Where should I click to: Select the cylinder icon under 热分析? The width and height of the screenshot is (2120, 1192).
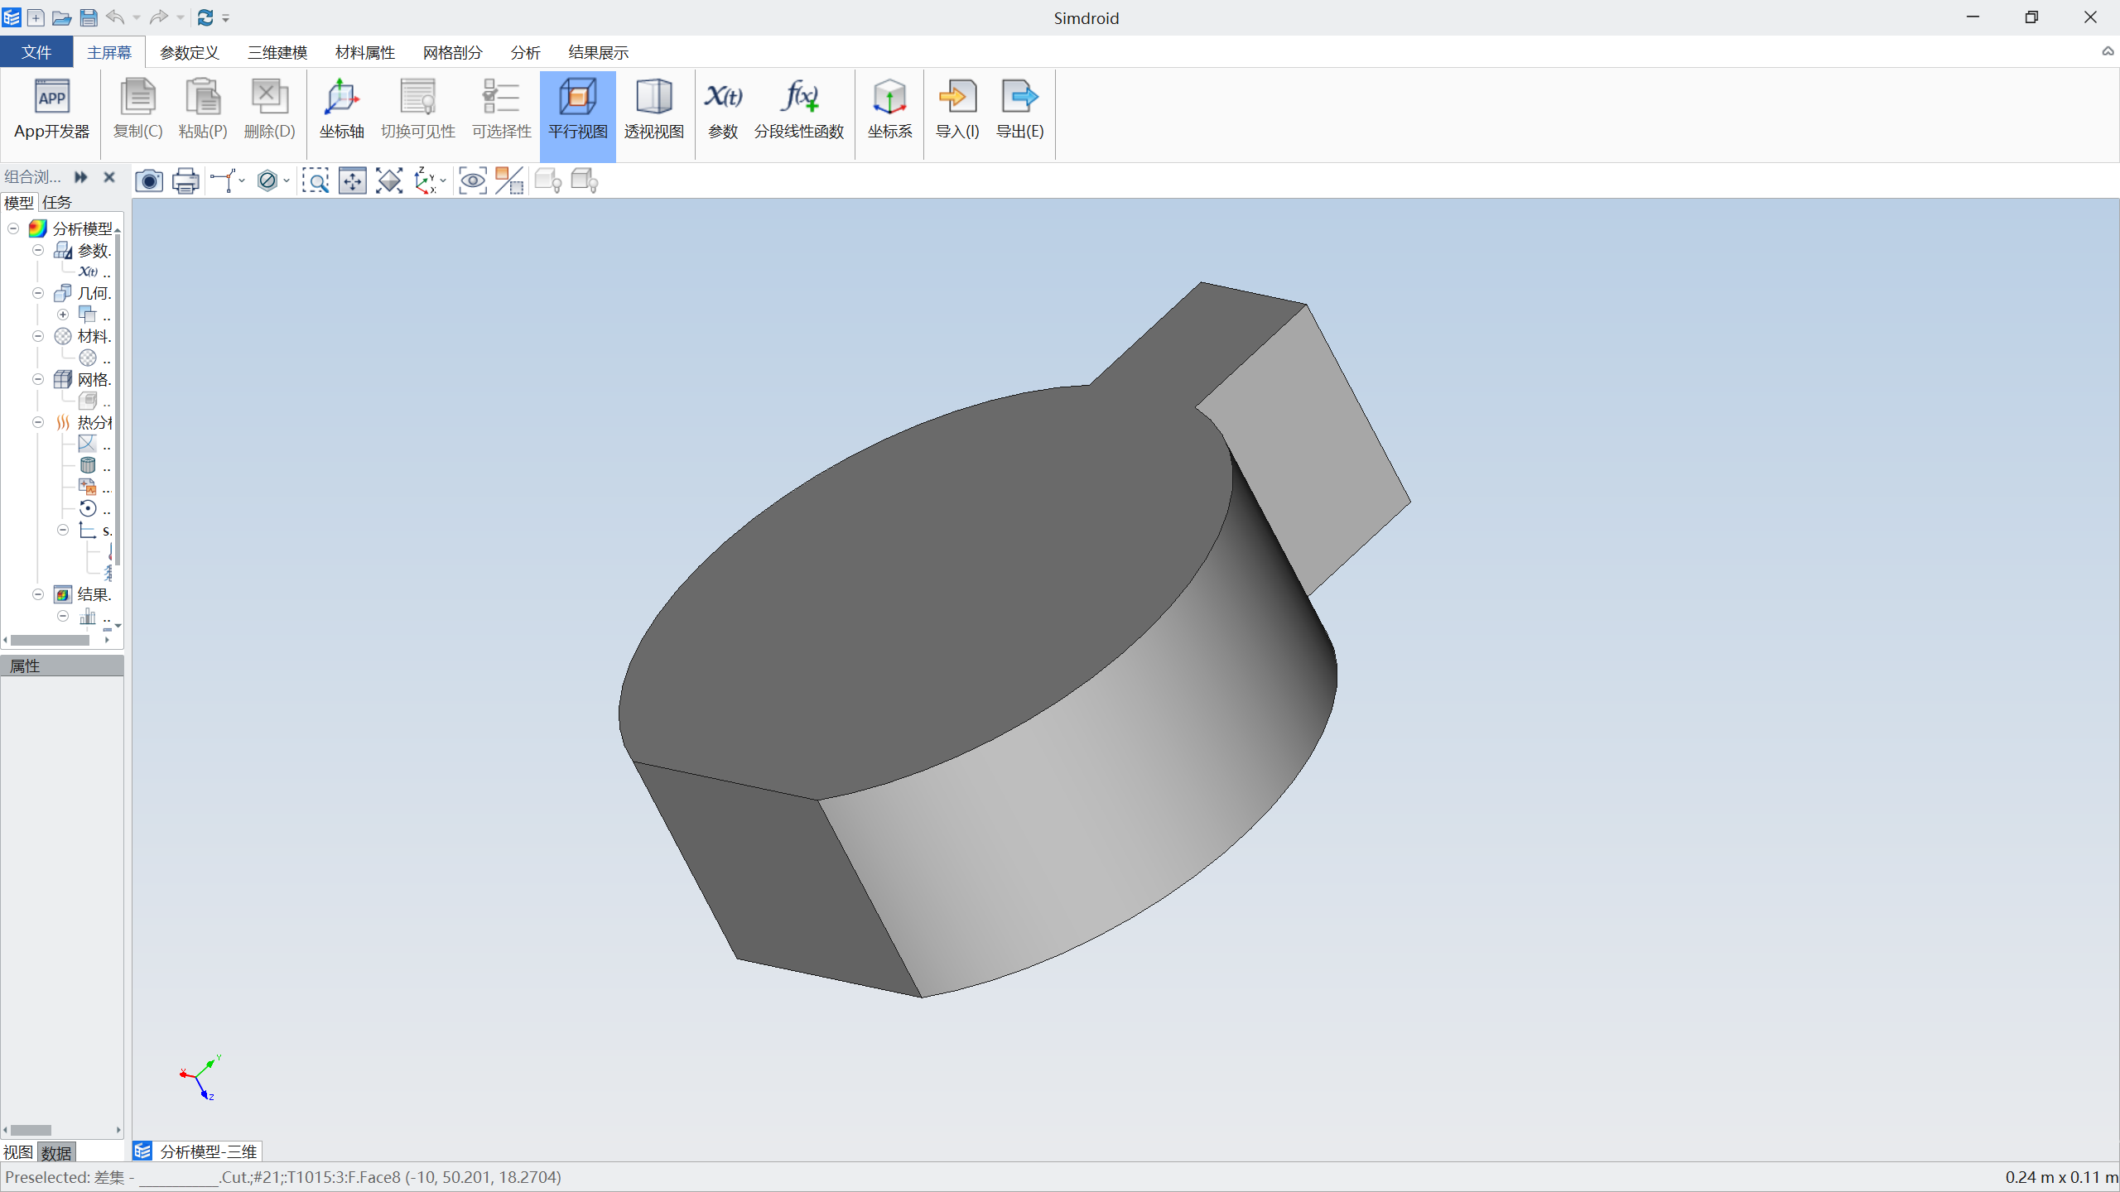click(x=88, y=465)
